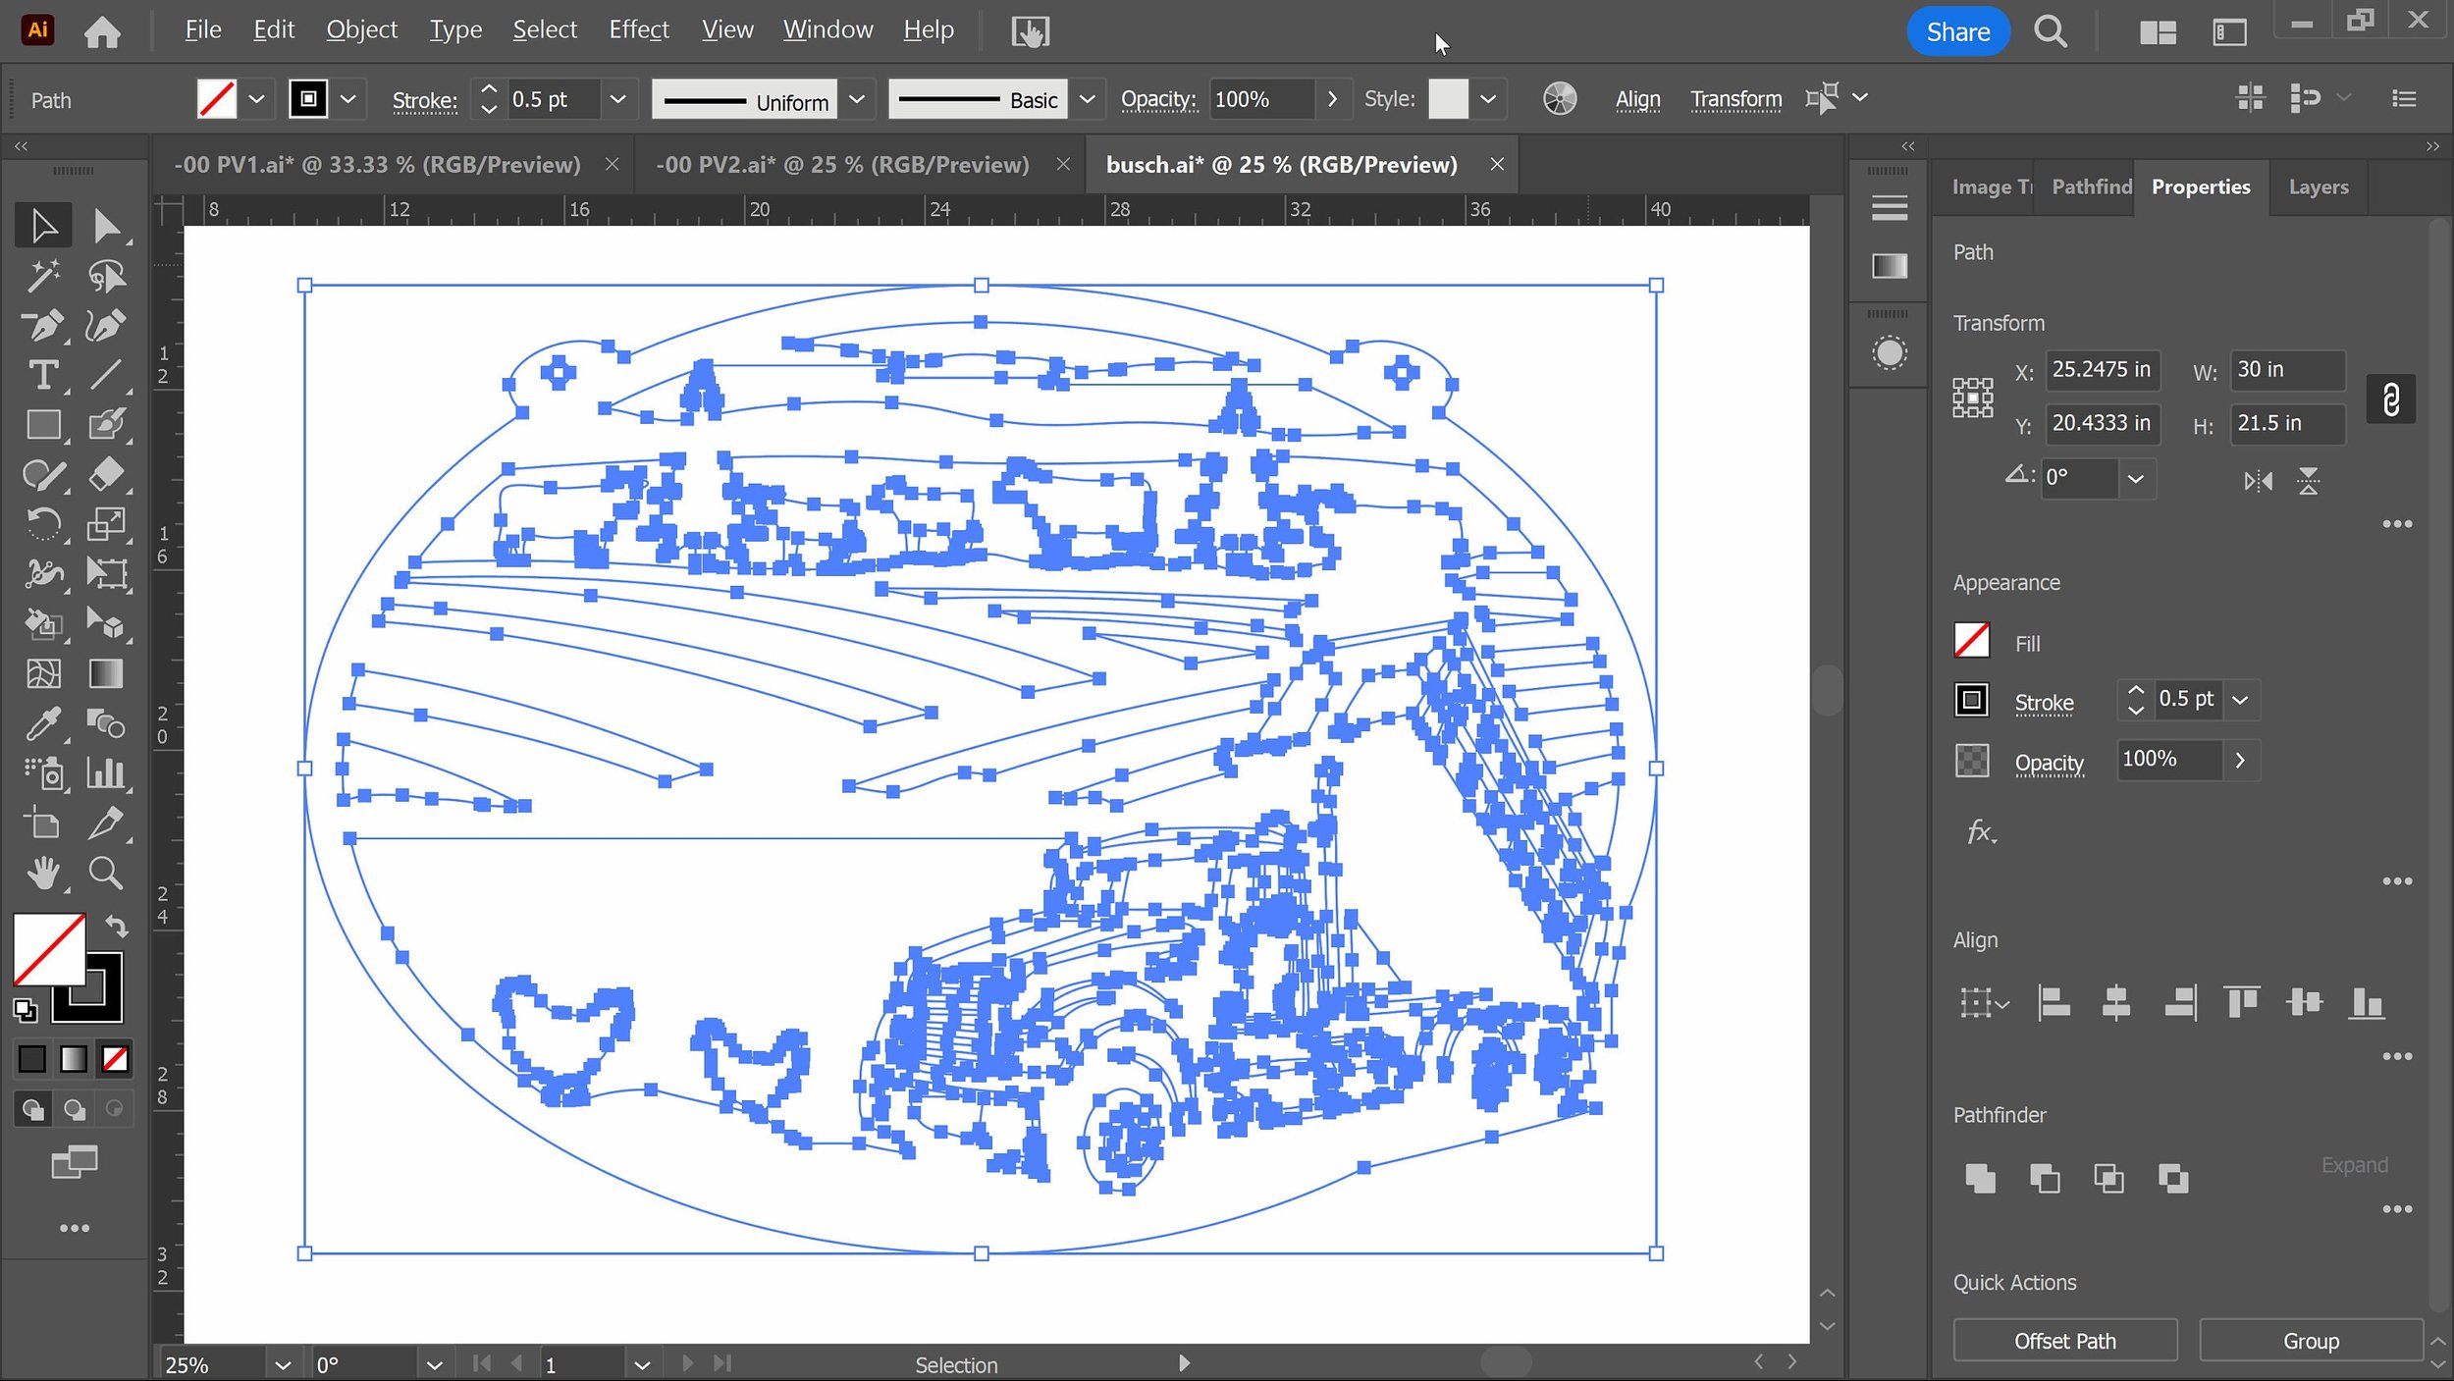Screen dimensions: 2454x1381
Task: Click Pathfinder Exclude icon
Action: 2172,1177
